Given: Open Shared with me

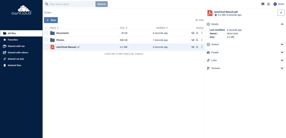Looking at the screenshot, I should pos(21,46).
